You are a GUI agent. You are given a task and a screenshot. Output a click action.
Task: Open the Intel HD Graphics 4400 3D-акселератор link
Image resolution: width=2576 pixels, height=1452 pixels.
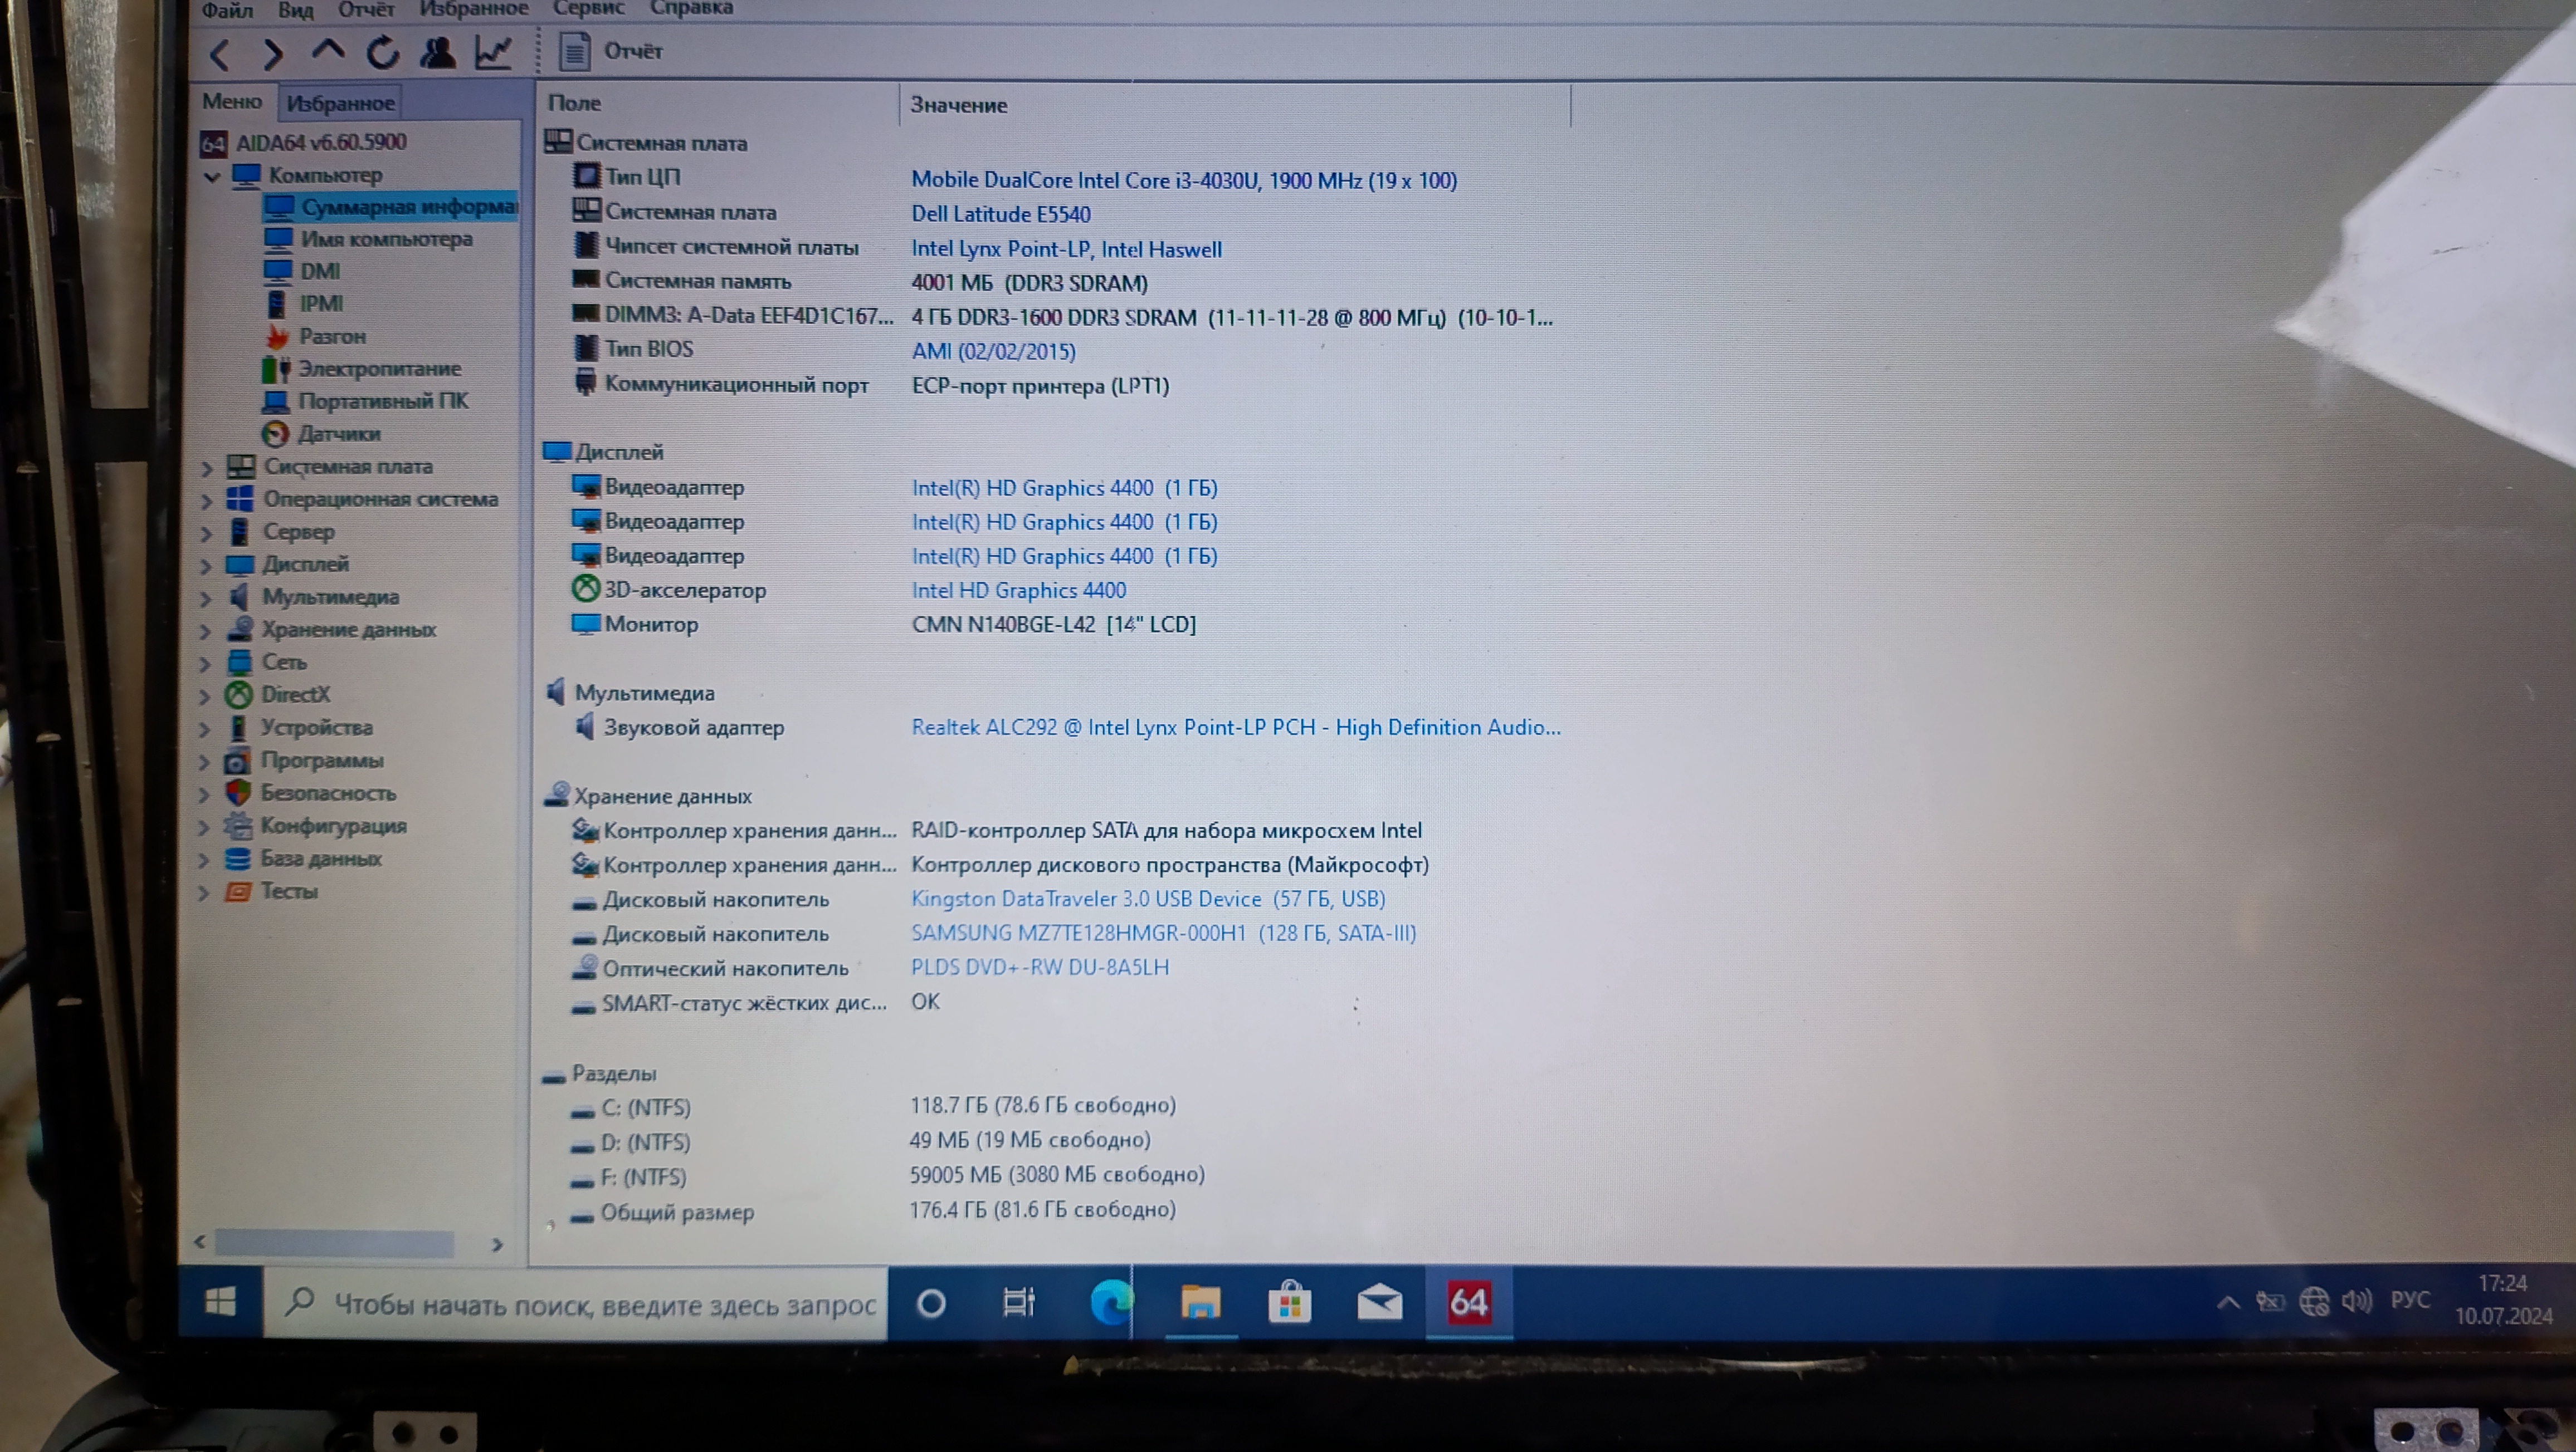[x=1018, y=591]
